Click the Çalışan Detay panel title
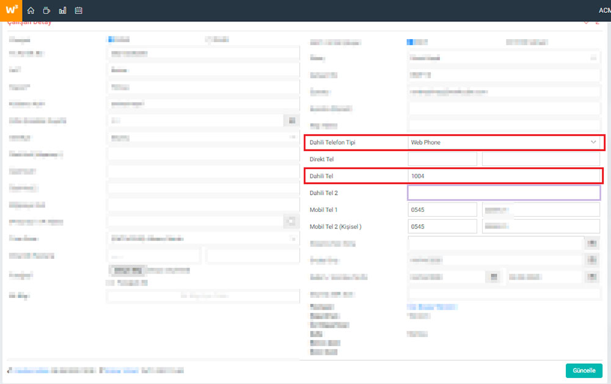 point(29,23)
